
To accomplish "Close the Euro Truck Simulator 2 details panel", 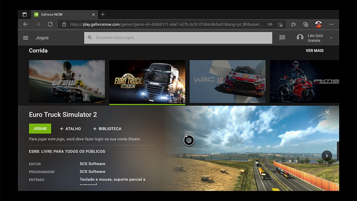I will (327, 112).
